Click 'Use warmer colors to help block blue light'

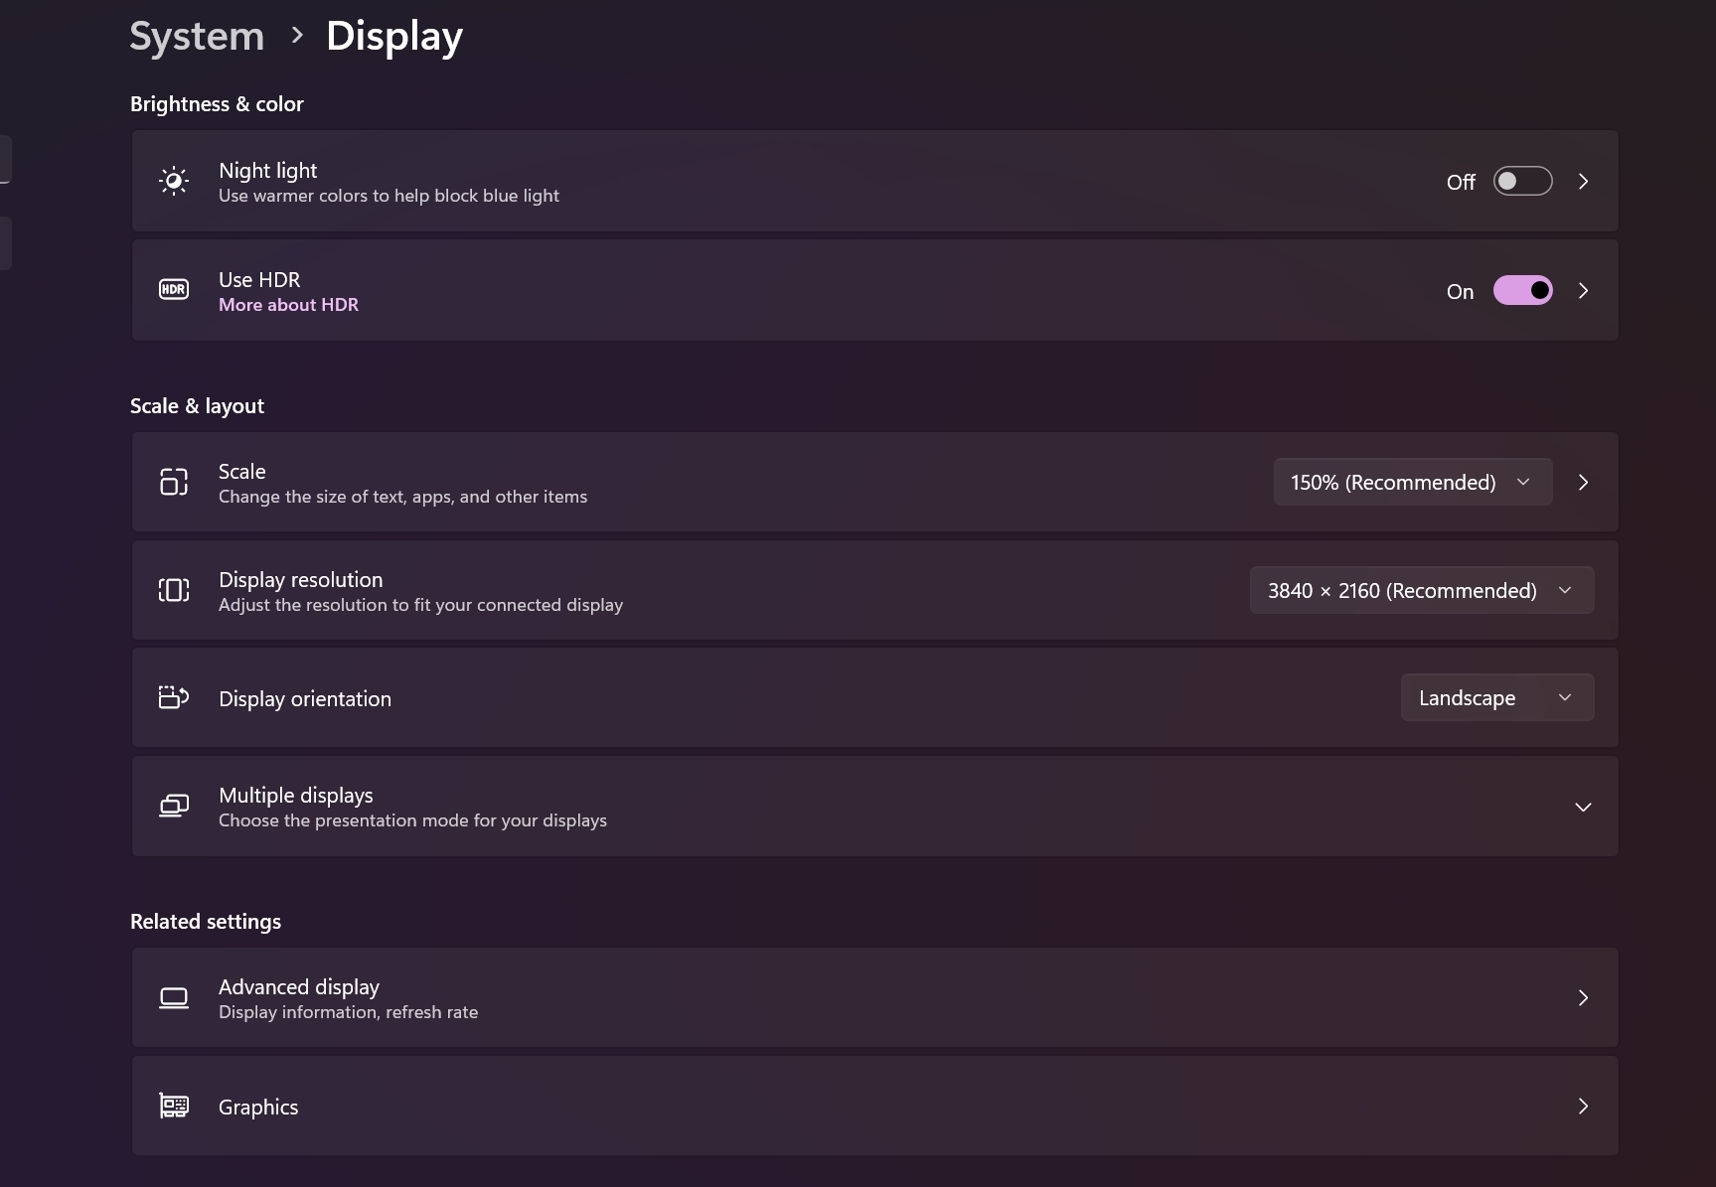point(389,196)
